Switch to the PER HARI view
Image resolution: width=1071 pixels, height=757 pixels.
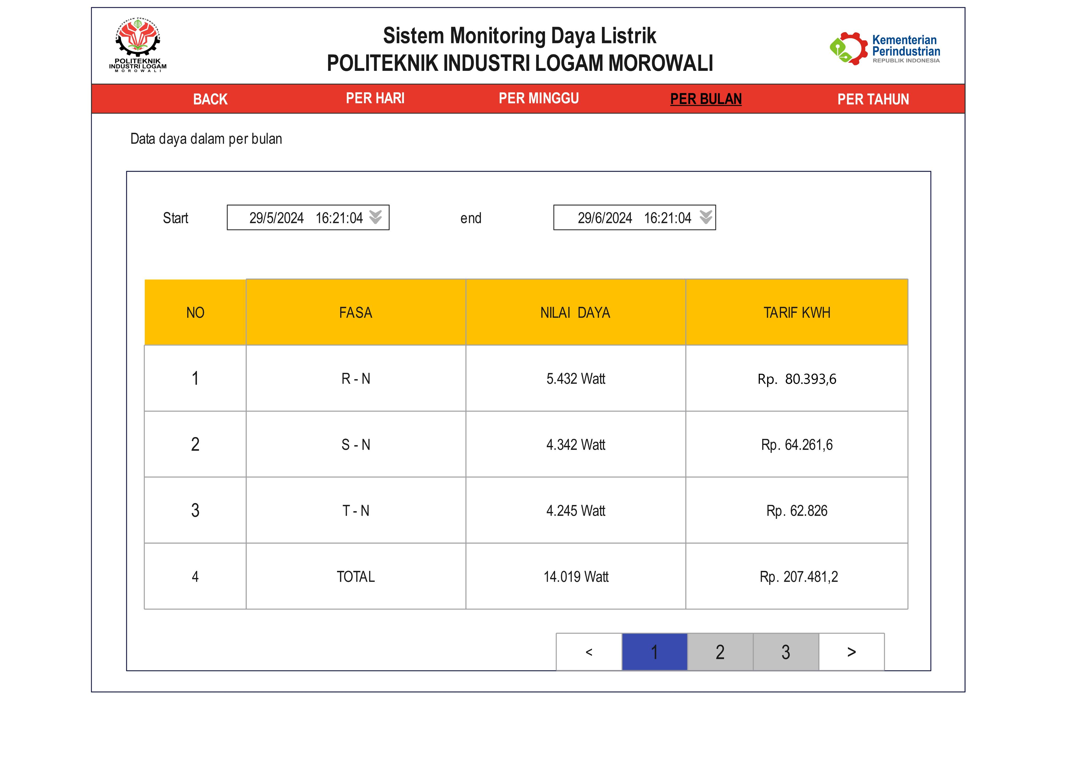coord(375,98)
